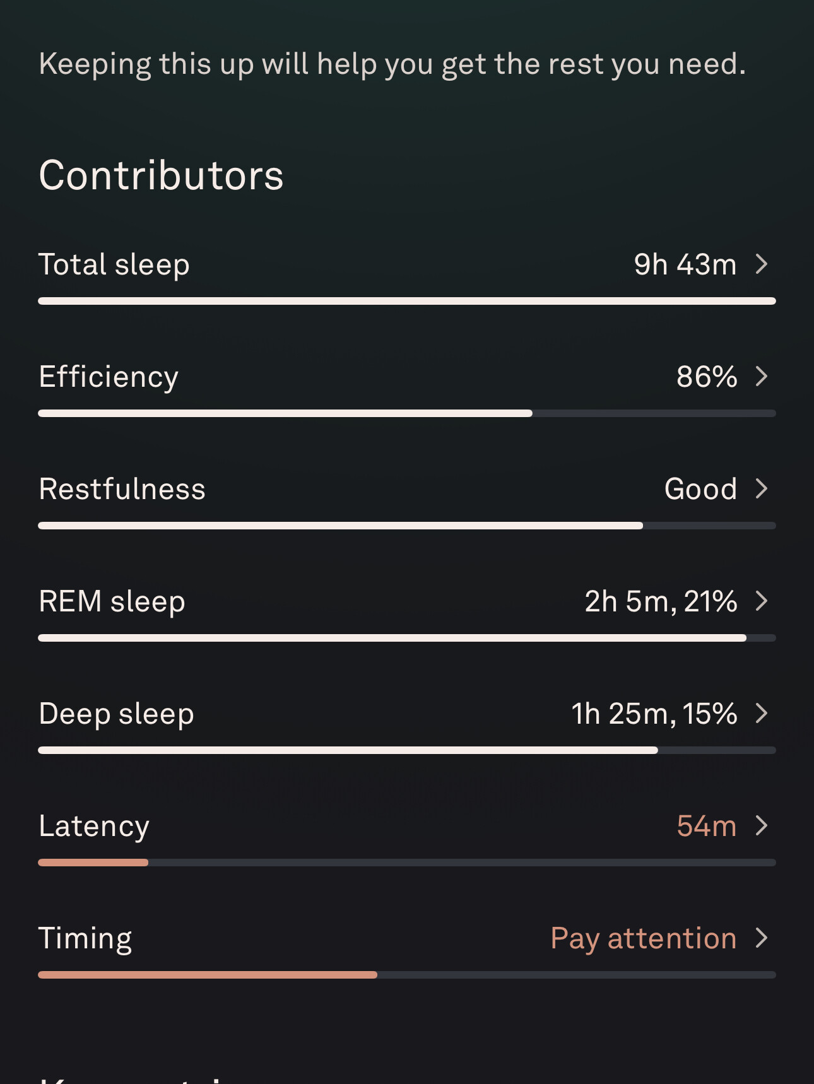814x1084 pixels.
Task: View the 9h 43m total sleep value
Action: 685,264
